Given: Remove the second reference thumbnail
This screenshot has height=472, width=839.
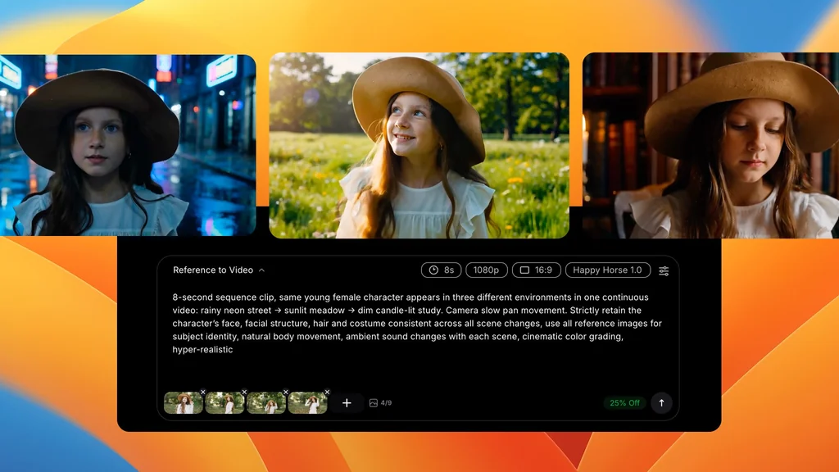Looking at the screenshot, I should click(244, 393).
